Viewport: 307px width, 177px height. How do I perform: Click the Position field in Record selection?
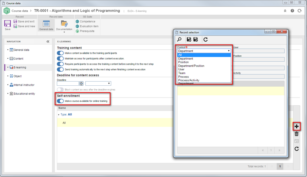point(259,59)
